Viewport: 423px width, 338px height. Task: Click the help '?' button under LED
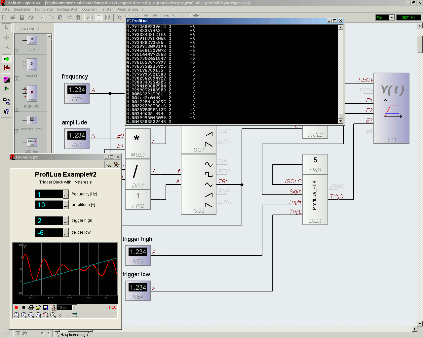[17, 52]
